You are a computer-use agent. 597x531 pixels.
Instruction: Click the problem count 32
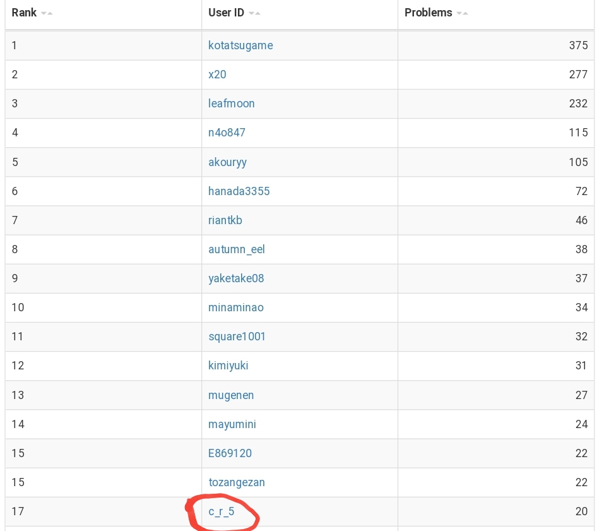point(581,337)
